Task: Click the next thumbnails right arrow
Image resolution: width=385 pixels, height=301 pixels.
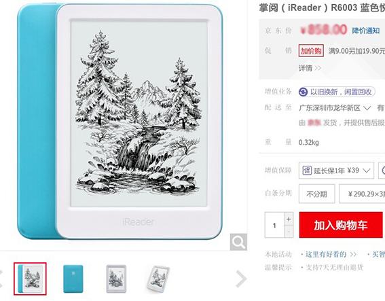Action: coord(241,279)
